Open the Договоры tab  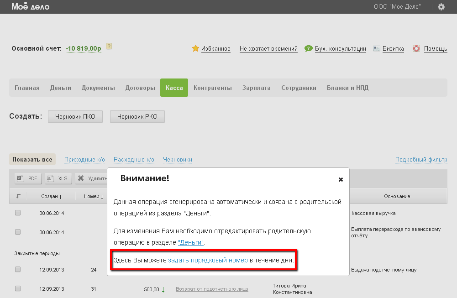(140, 88)
